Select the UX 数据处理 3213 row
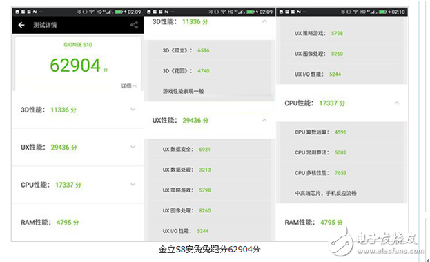This screenshot has width=430, height=262. click(210, 170)
